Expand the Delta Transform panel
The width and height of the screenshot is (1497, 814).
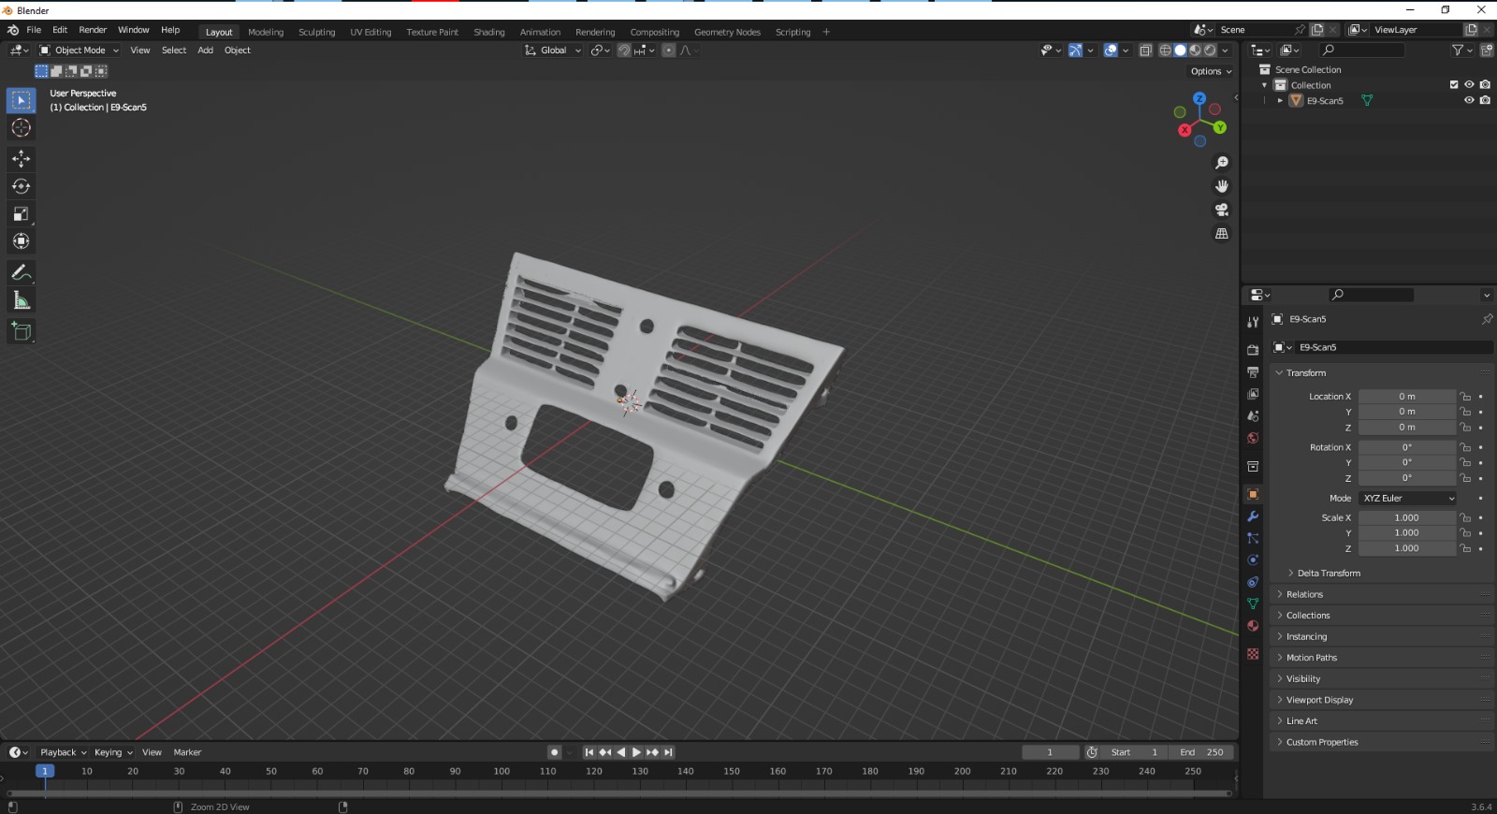pos(1328,574)
